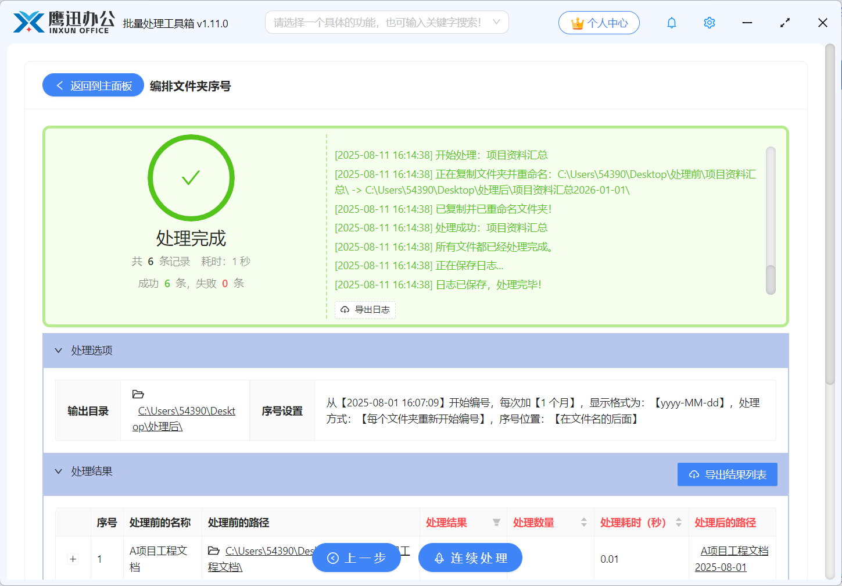Click 连续处理 continue processing button
Viewport: 842px width, 586px height.
(470, 558)
